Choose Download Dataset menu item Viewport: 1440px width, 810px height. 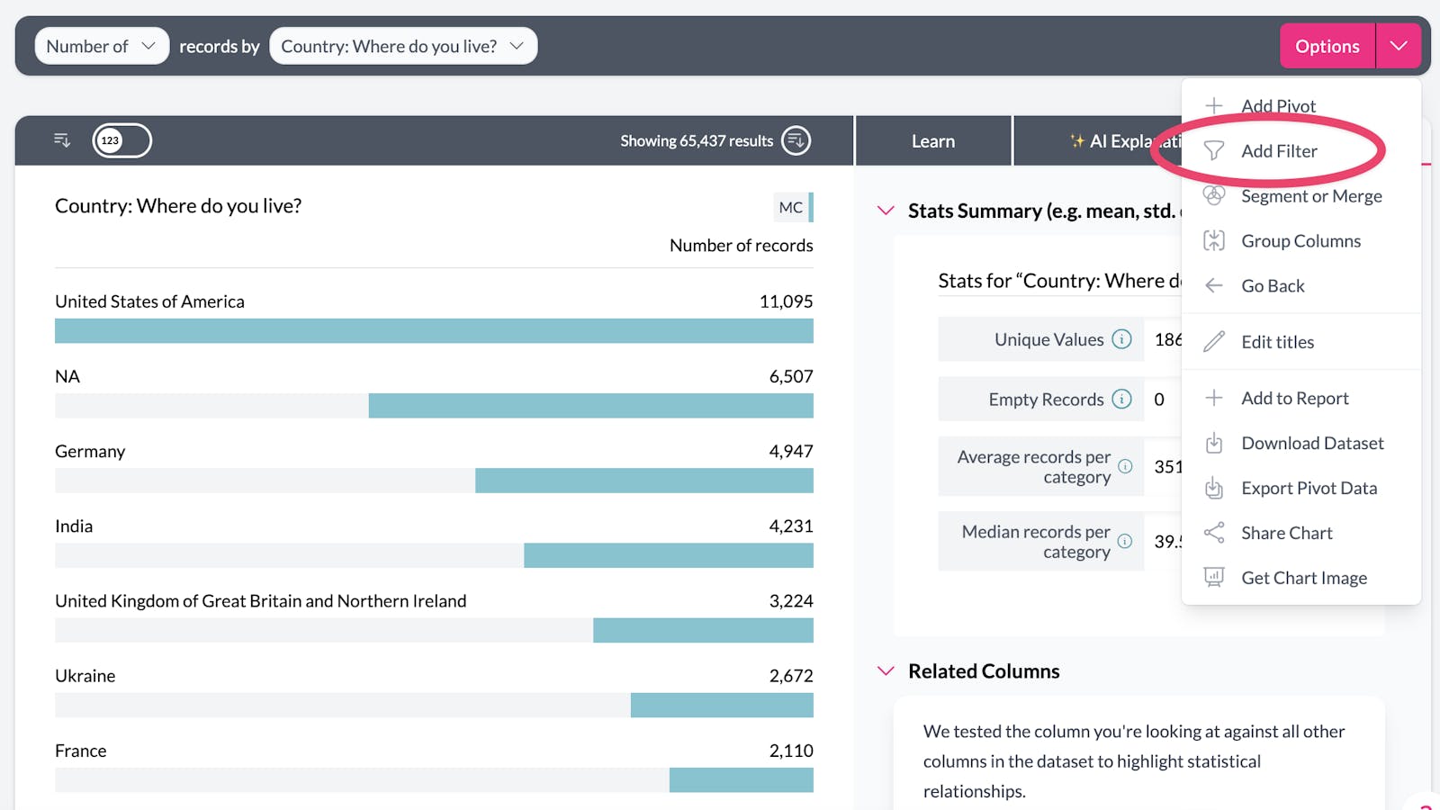(1311, 443)
